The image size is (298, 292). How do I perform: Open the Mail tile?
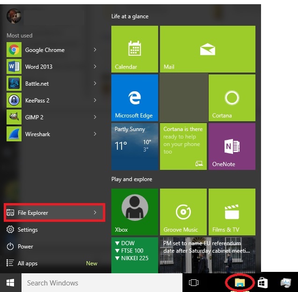[x=208, y=49]
